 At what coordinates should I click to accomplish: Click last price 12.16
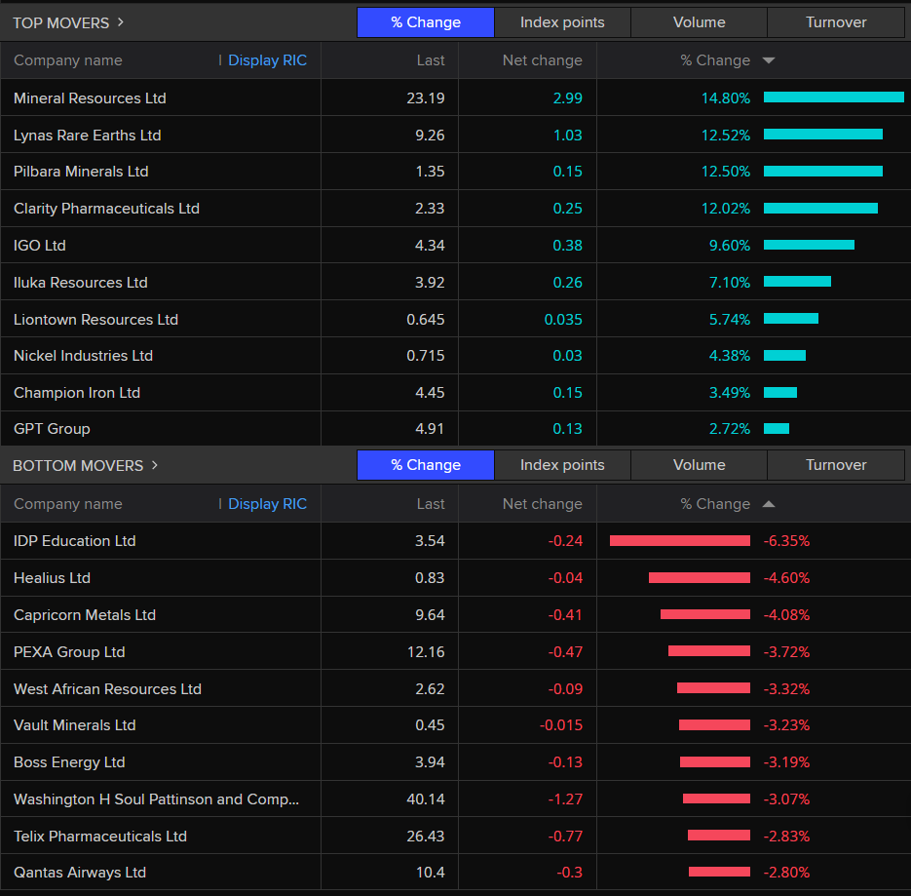click(x=426, y=652)
